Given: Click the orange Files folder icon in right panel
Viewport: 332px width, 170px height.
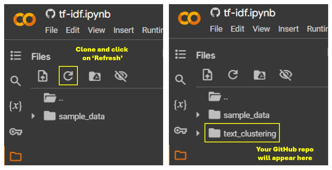Looking at the screenshot, I should [180, 155].
